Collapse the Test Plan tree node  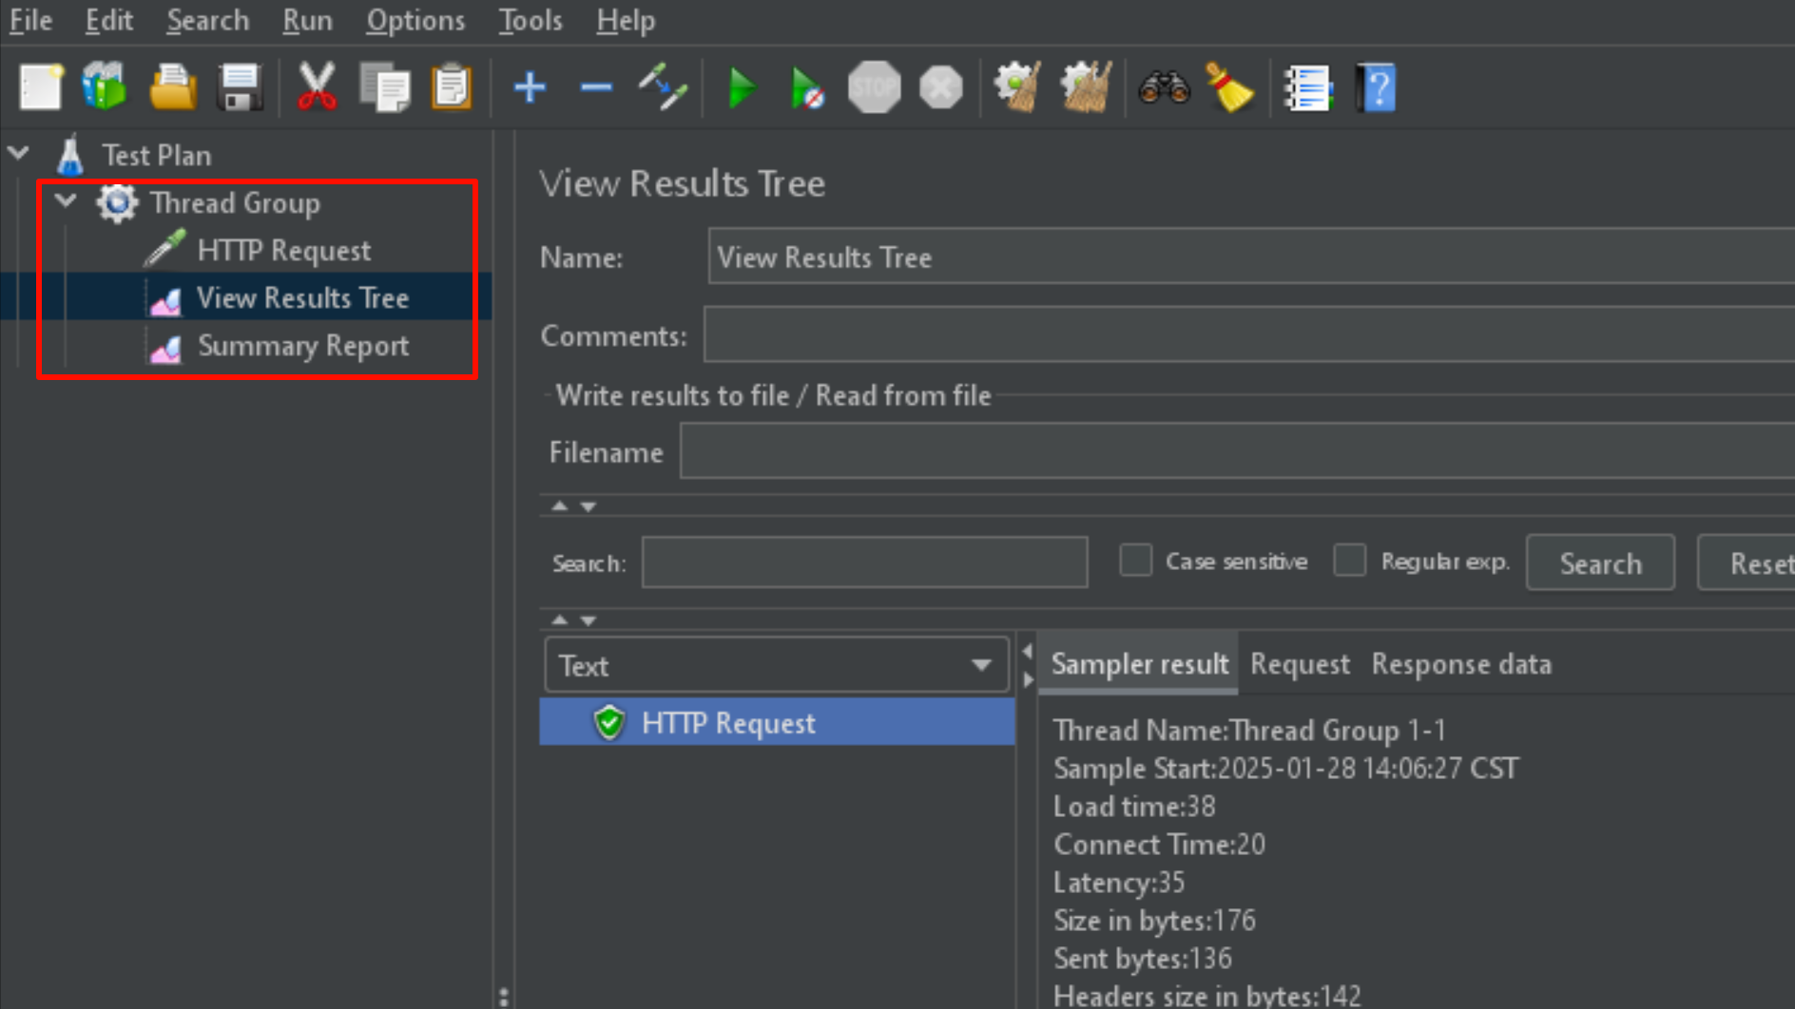[x=19, y=153]
